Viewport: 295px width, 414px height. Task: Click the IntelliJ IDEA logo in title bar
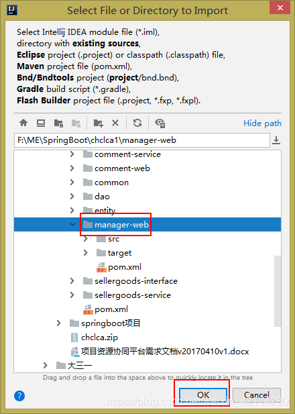pos(12,10)
